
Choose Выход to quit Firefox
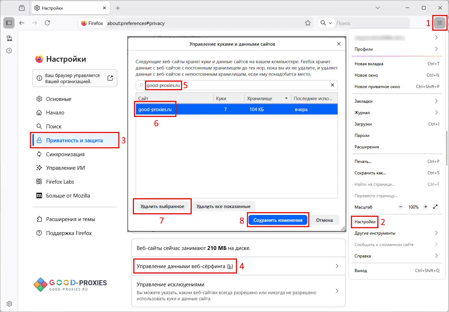pyautogui.click(x=397, y=271)
